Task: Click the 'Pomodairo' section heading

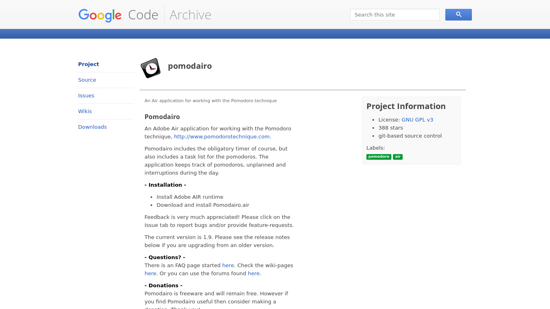Action: [x=162, y=117]
